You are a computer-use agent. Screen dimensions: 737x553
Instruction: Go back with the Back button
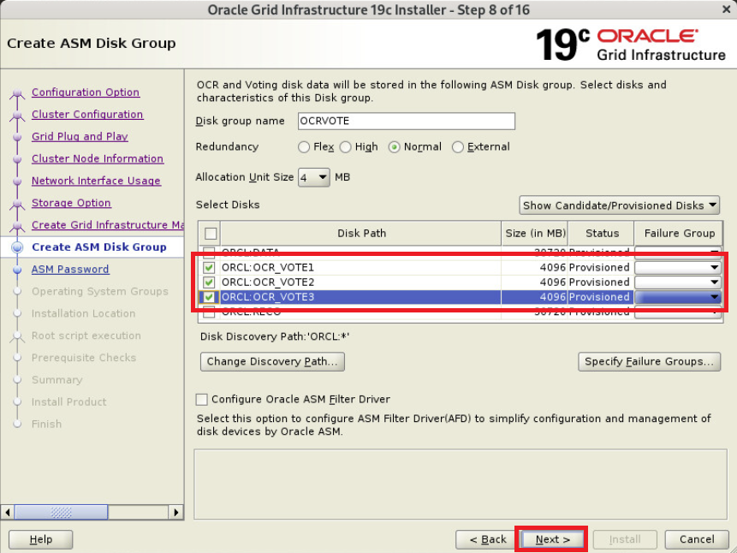point(488,539)
